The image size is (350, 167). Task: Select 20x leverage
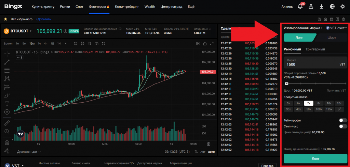339,103
